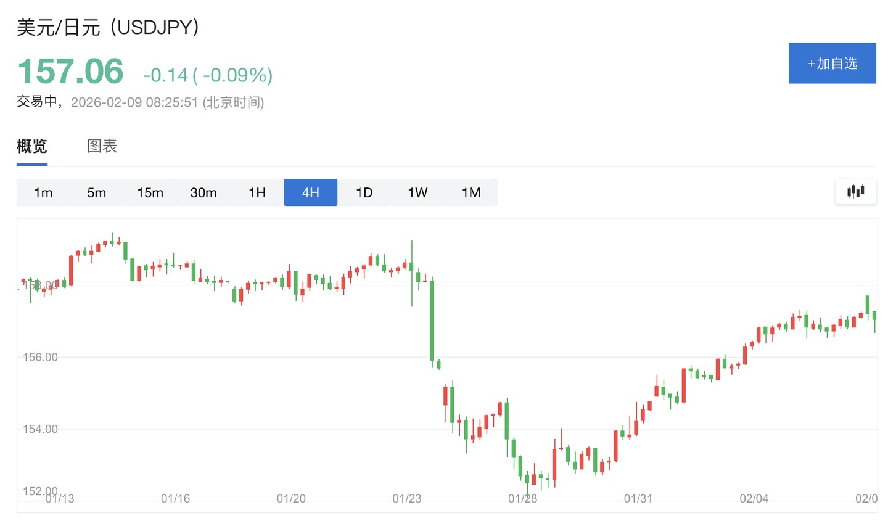Image resolution: width=888 pixels, height=521 pixels.
Task: Choose the 15m interval option
Action: pyautogui.click(x=150, y=192)
